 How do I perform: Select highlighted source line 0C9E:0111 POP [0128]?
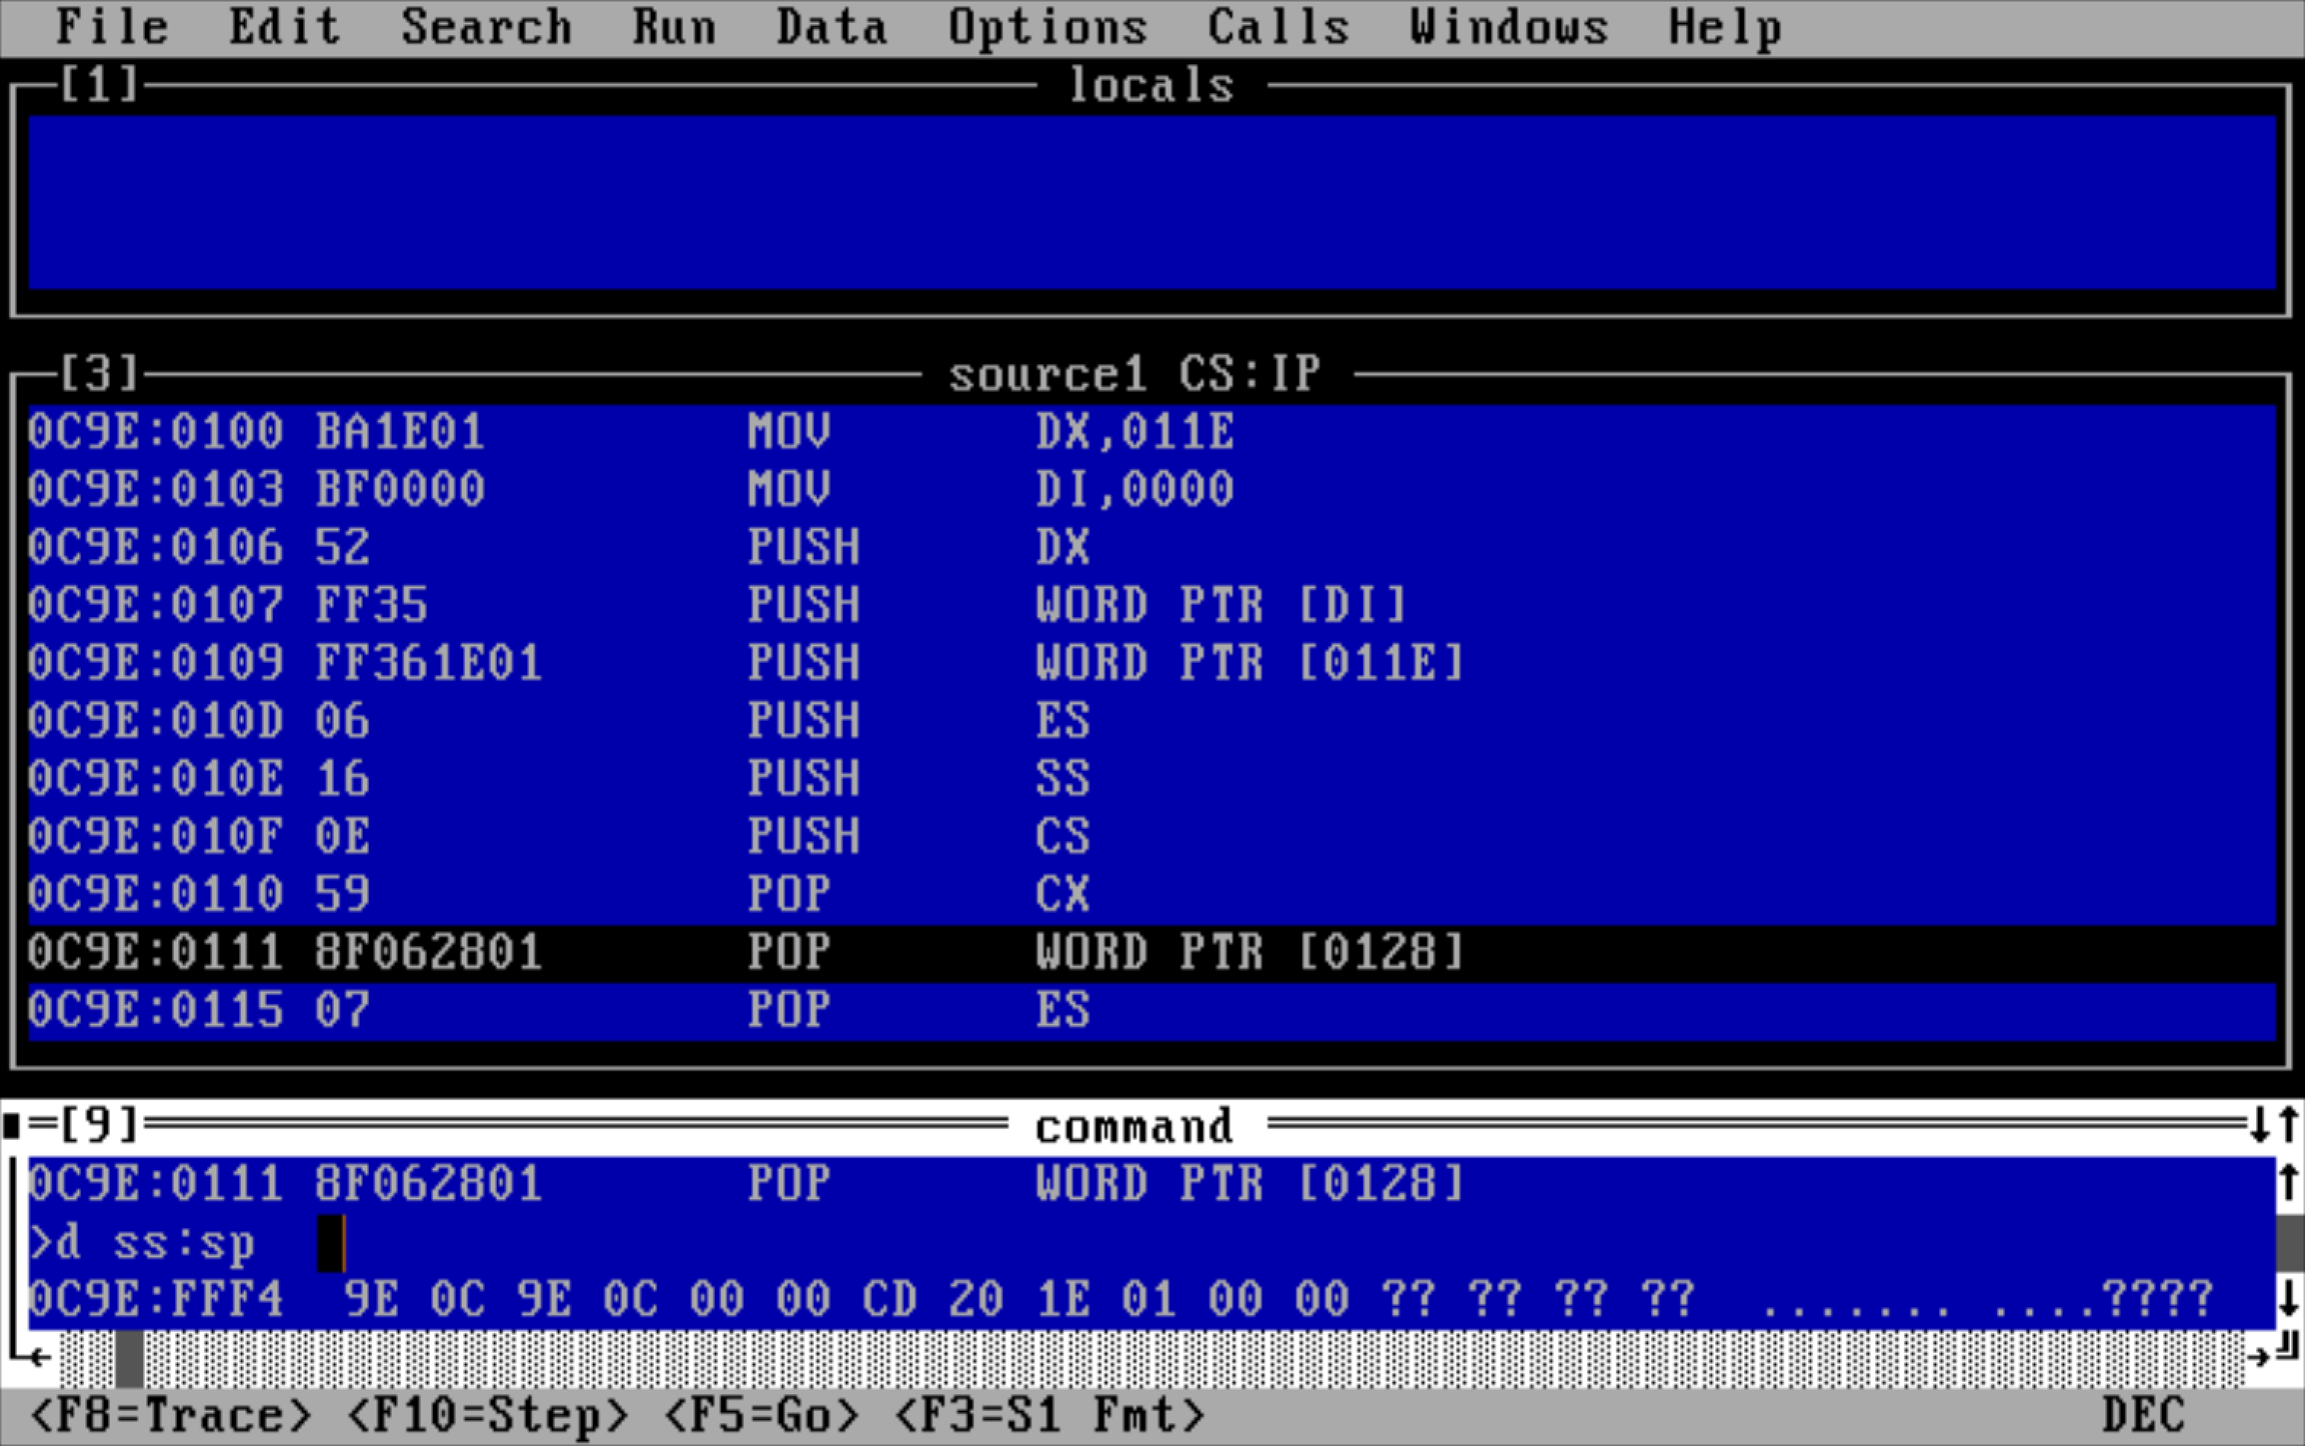coord(1151,952)
